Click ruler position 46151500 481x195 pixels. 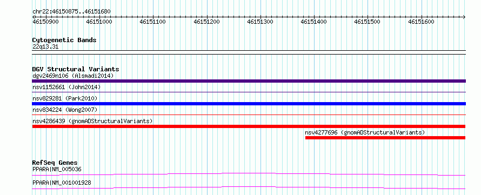coord(367,22)
